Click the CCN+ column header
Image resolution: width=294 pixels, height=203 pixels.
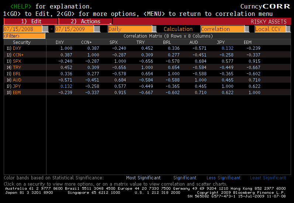click(86, 42)
